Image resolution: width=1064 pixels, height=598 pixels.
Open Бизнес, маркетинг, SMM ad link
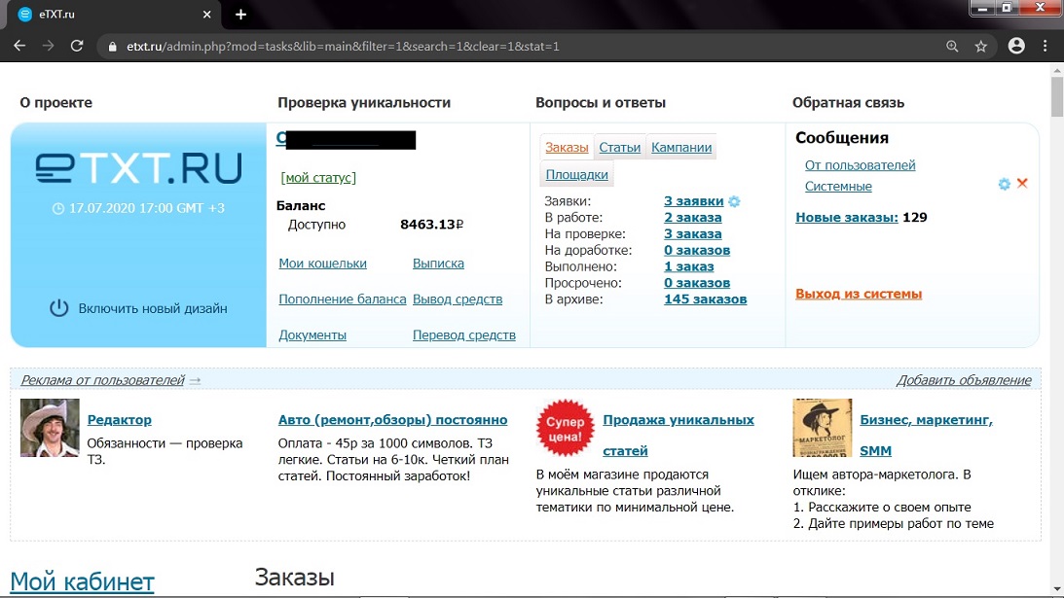pyautogui.click(x=926, y=435)
